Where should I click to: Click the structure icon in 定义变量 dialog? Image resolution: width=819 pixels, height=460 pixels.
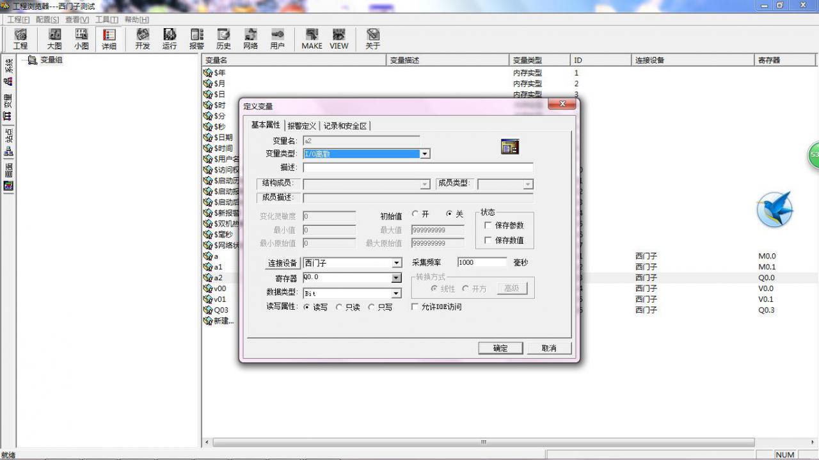point(510,147)
